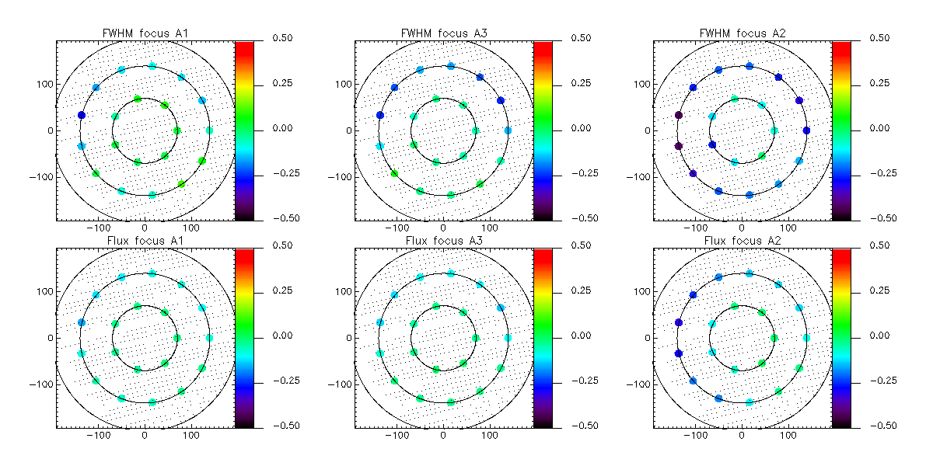Image resolution: width=933 pixels, height=466 pixels.
Task: Pick rightmost inner-ring dot in Flux focus A3
Action: coord(476,338)
